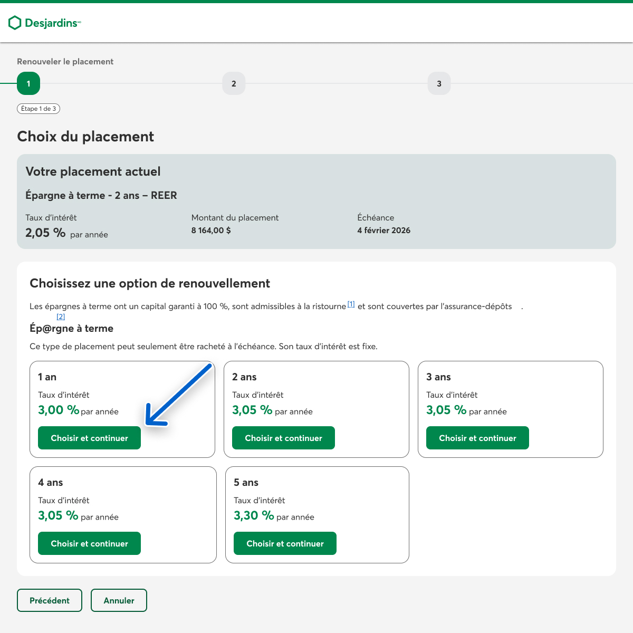The image size is (633, 633).
Task: Click the Desjardins hexagon logo
Action: tap(15, 23)
